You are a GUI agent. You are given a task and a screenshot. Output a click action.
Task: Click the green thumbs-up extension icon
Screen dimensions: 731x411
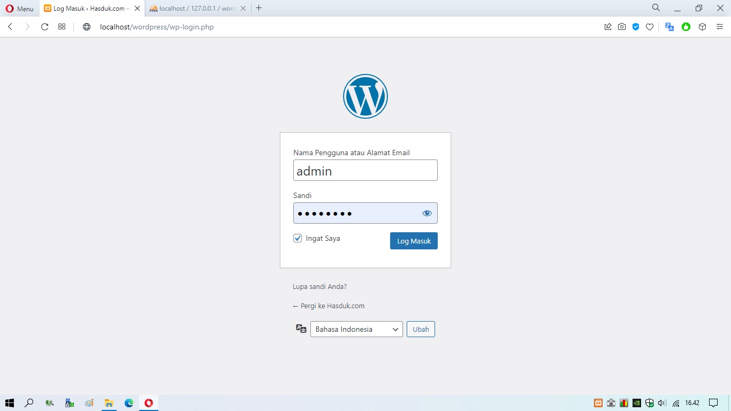(x=686, y=27)
